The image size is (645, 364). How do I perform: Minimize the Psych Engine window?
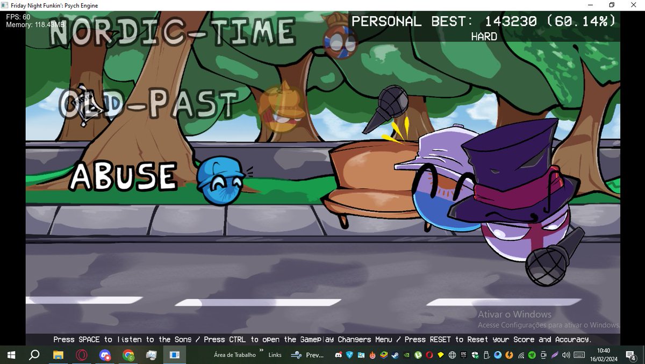tap(590, 5)
